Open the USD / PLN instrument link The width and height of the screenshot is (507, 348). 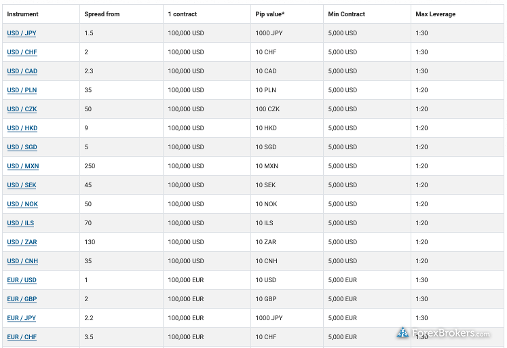tap(22, 90)
